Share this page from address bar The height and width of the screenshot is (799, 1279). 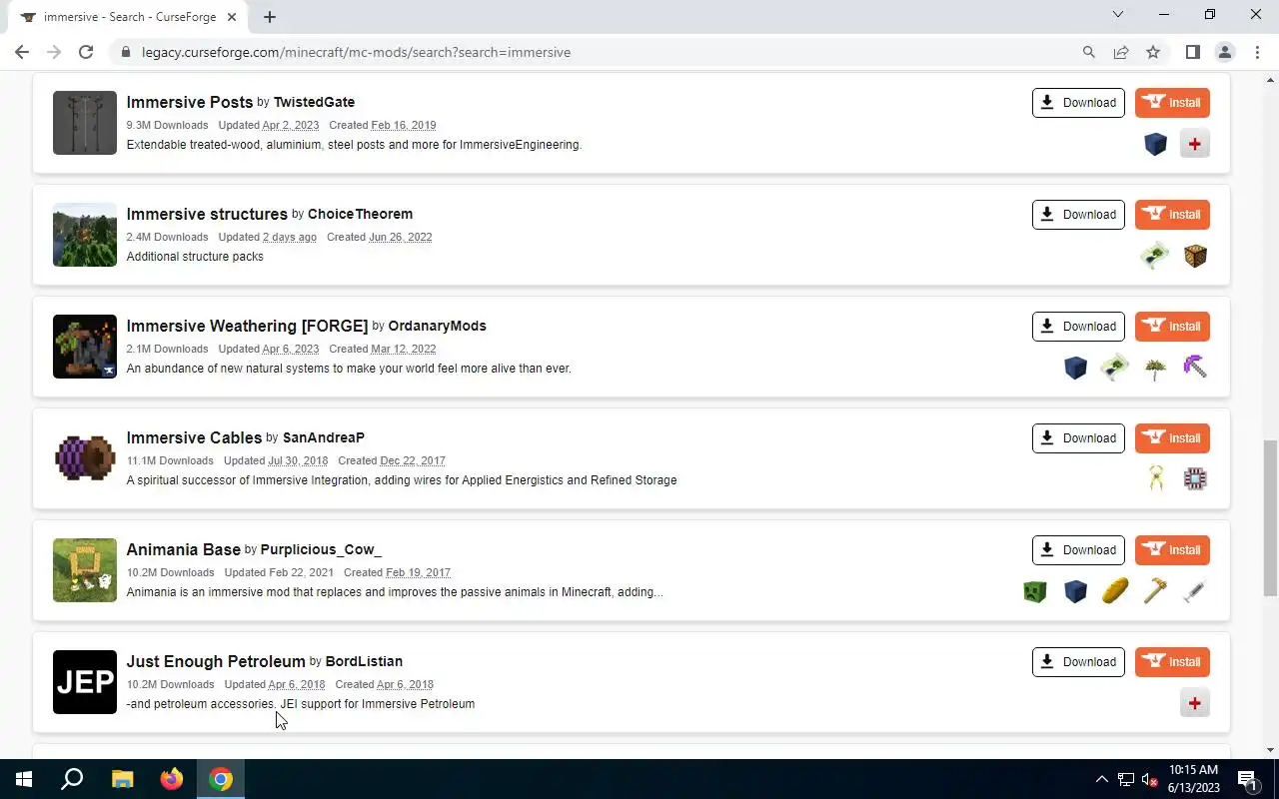tap(1121, 52)
